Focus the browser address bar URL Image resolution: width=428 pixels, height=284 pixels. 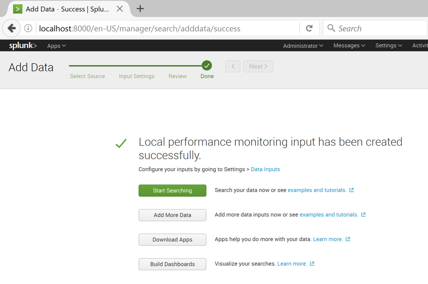[139, 28]
